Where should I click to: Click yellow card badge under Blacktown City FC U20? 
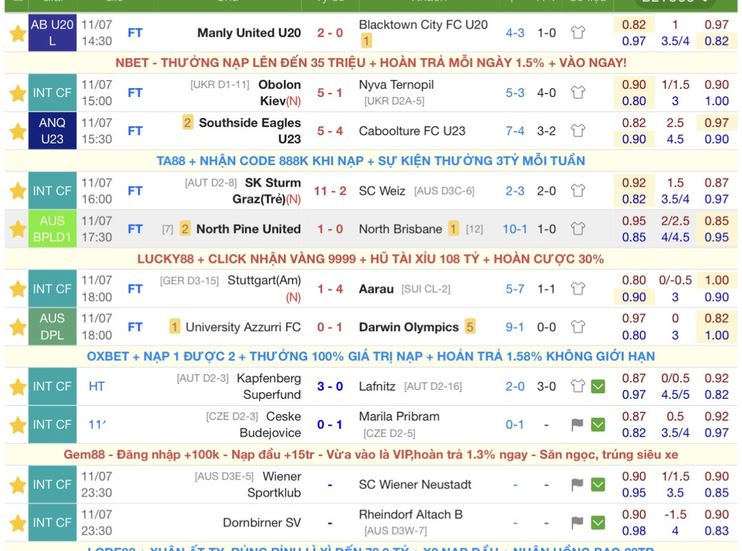pos(365,41)
